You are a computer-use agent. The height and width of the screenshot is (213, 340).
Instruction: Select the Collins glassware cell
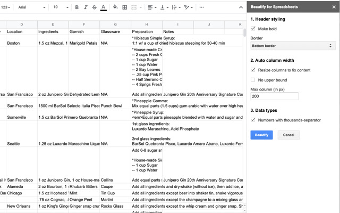coord(115,165)
